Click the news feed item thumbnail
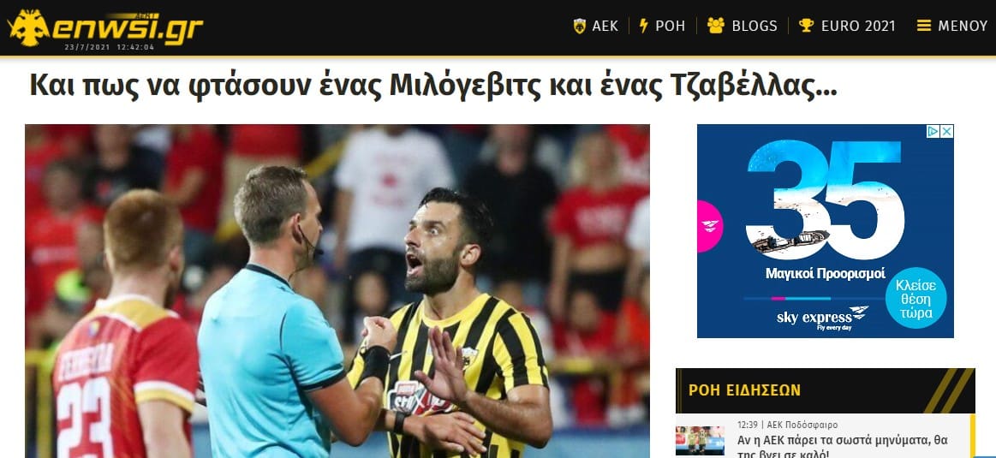The width and height of the screenshot is (996, 458). tap(700, 441)
